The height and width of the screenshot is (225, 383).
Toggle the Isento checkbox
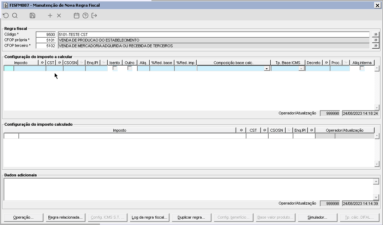[x=115, y=68]
